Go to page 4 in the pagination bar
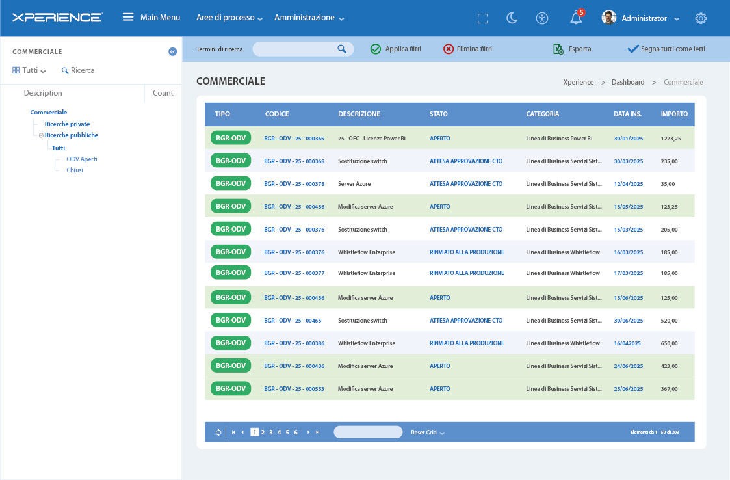The image size is (730, 480). [278, 431]
